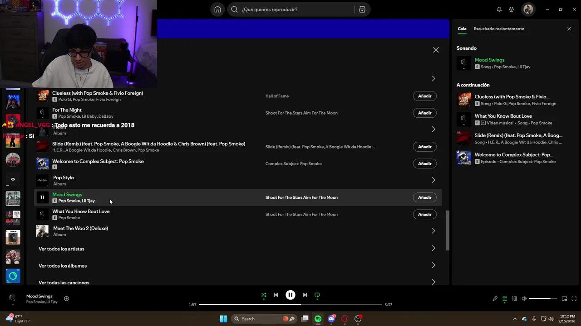Close the queue side panel
This screenshot has height=326, width=581.
[x=569, y=29]
